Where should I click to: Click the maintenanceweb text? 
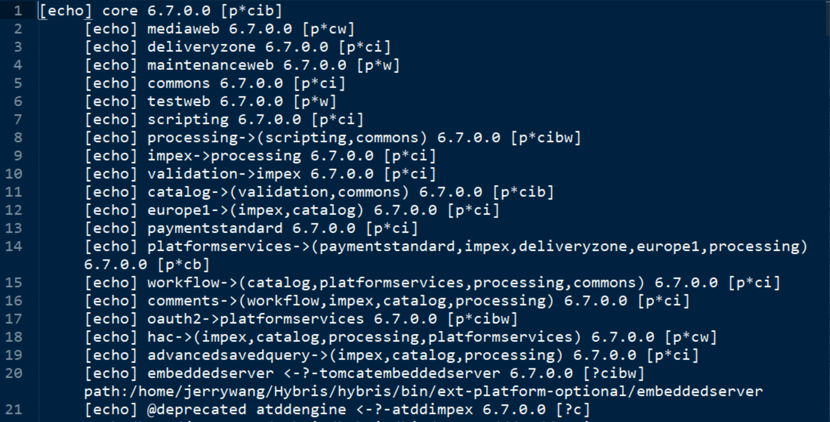point(210,65)
